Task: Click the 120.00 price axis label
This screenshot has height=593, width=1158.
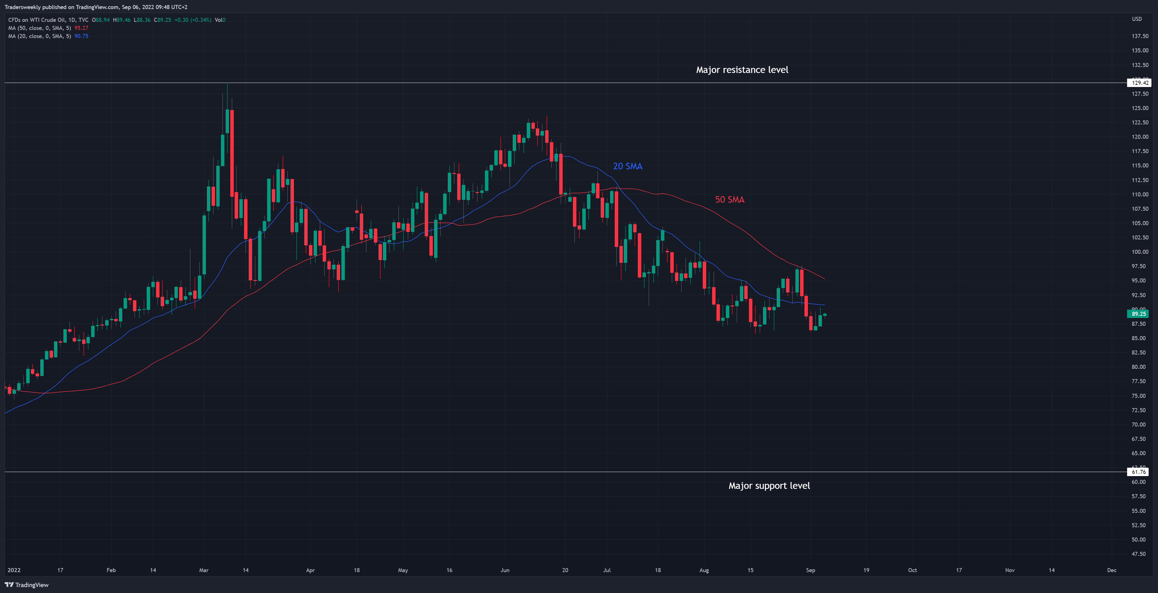Action: tap(1140, 137)
